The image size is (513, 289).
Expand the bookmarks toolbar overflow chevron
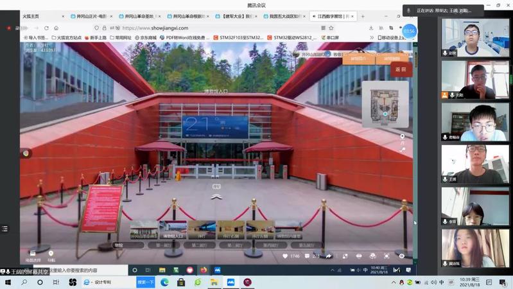(x=372, y=38)
